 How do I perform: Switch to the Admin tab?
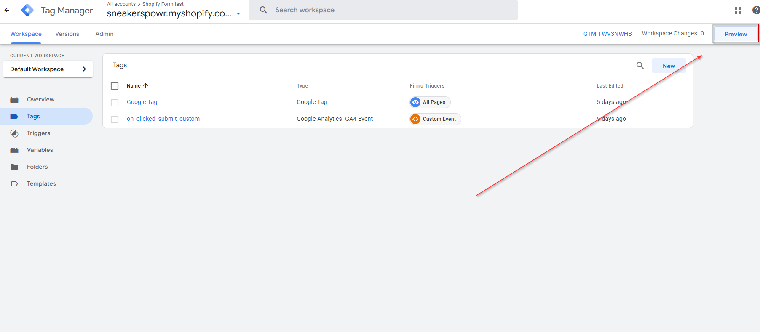pos(104,34)
